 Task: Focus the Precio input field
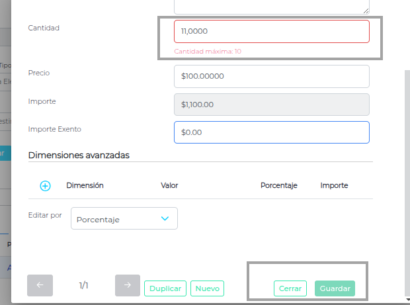(x=271, y=76)
